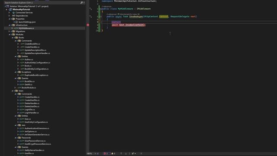Click the down arrow navigation icon in status strip
277x156 pixels.
[x=126, y=153]
